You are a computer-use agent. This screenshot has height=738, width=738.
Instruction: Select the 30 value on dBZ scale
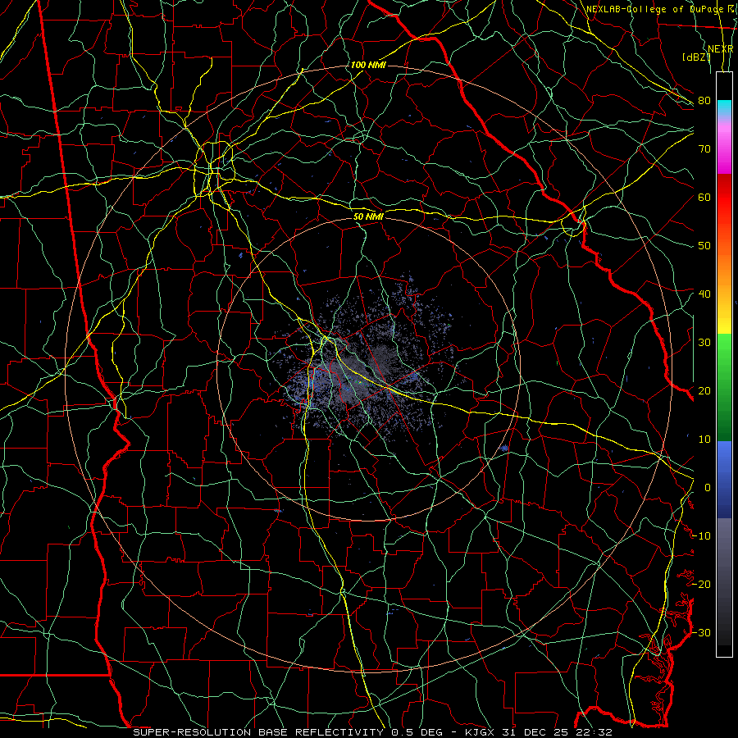pos(704,343)
